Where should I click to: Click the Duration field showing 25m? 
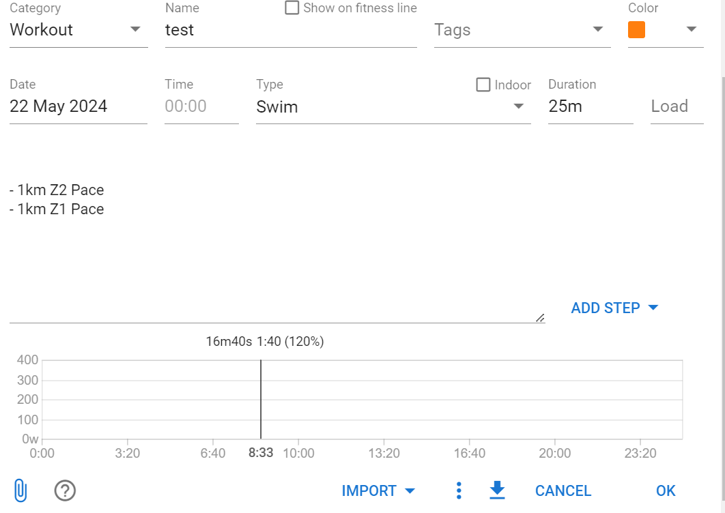(x=591, y=106)
